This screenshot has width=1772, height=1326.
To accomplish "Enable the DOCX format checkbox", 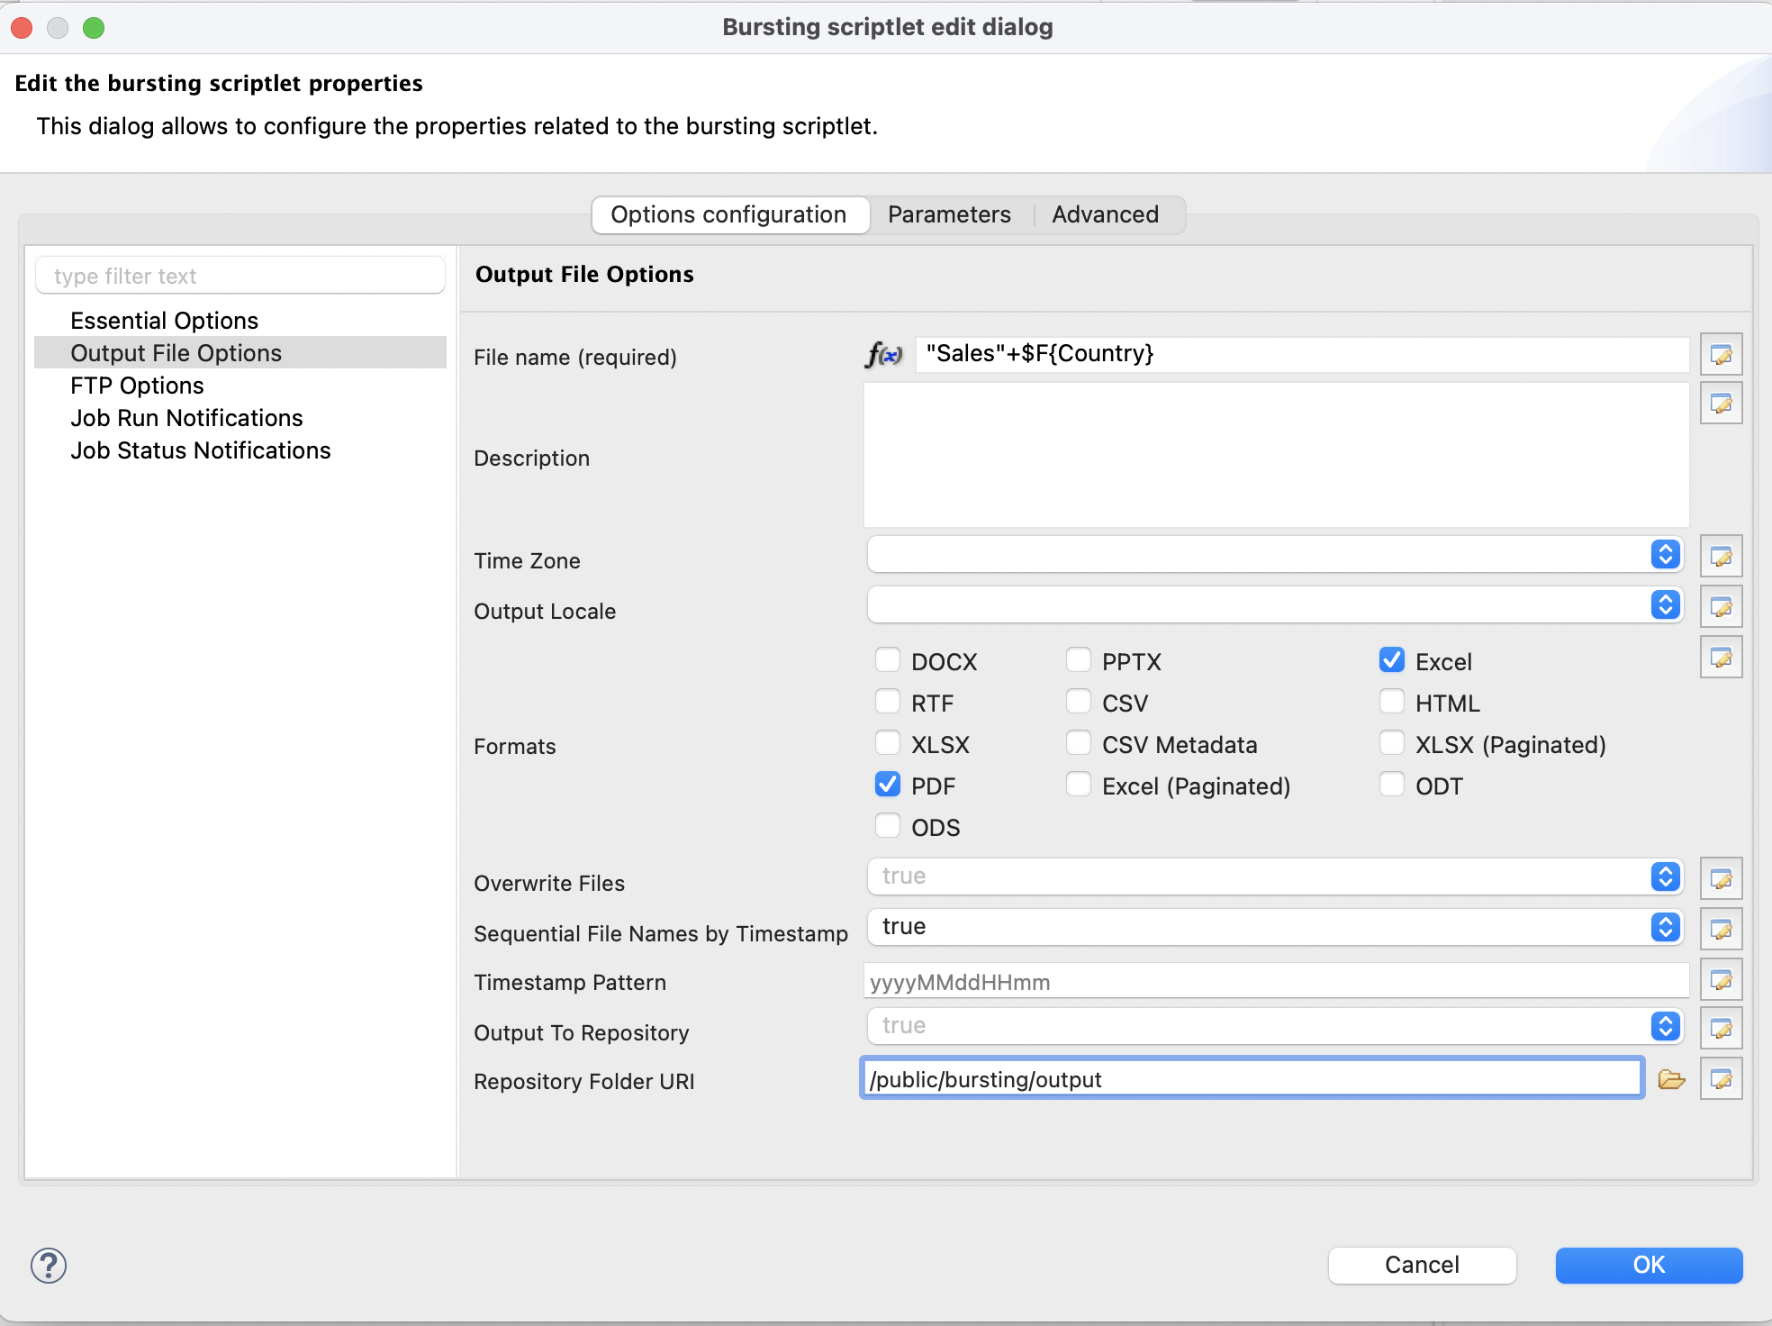I will [x=888, y=660].
